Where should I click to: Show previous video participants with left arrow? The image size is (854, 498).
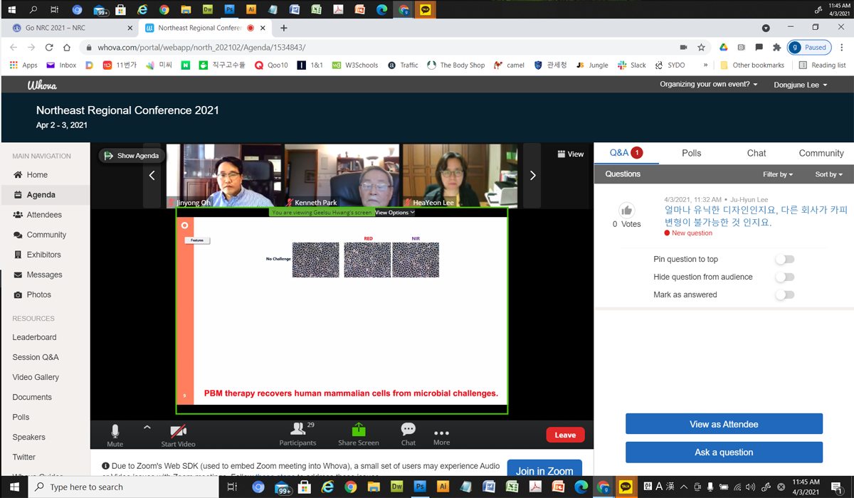pyautogui.click(x=152, y=175)
